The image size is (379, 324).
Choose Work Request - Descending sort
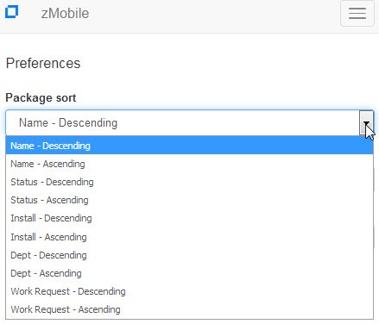(189, 291)
